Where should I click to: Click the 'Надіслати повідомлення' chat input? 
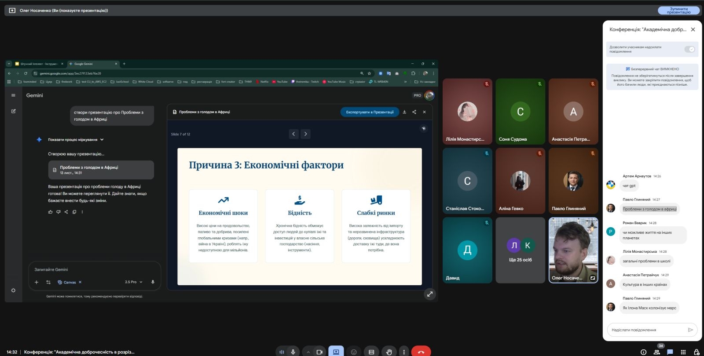pos(646,330)
